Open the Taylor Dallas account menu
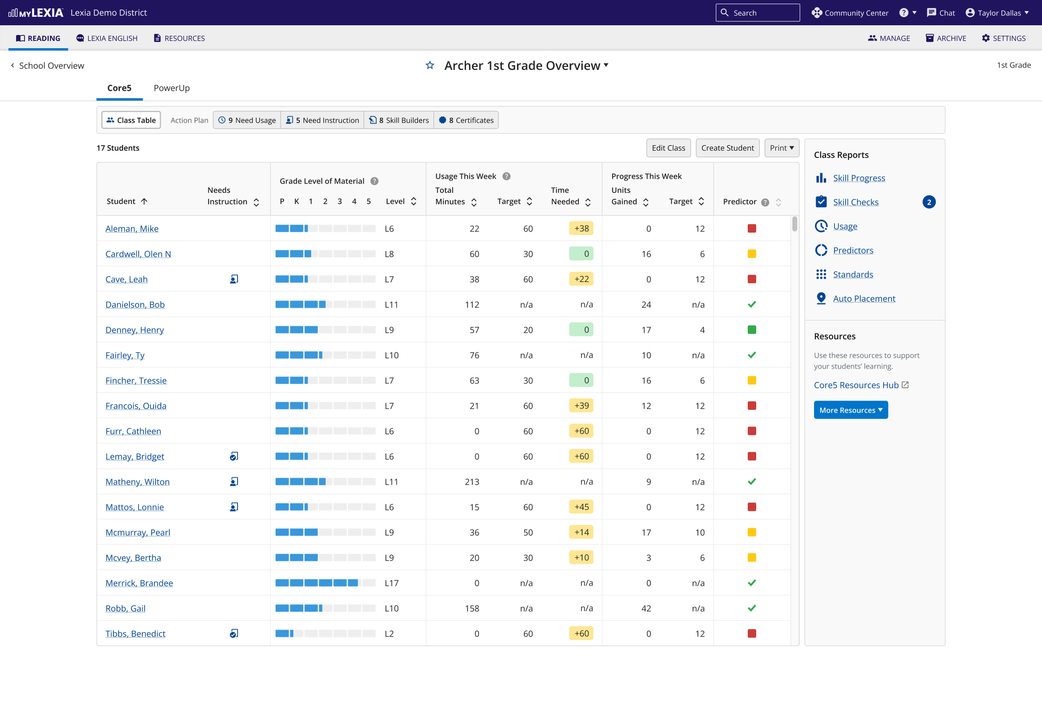The image size is (1042, 722). click(997, 12)
